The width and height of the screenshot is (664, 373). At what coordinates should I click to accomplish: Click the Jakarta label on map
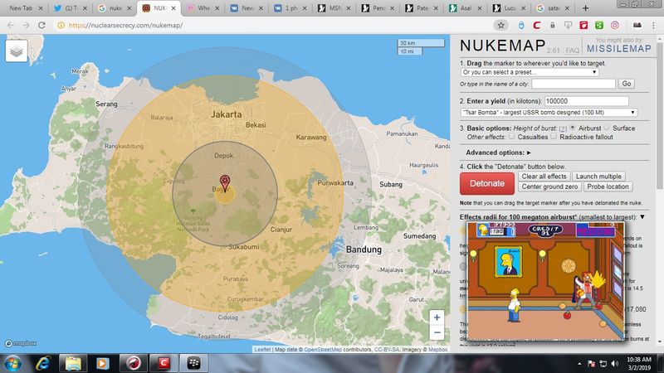tap(227, 114)
